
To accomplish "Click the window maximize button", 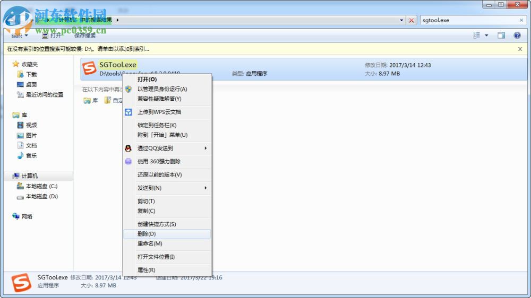I will (501, 5).
